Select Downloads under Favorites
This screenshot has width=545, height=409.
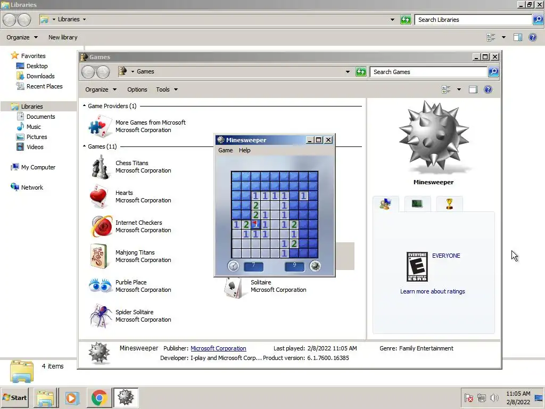36,76
